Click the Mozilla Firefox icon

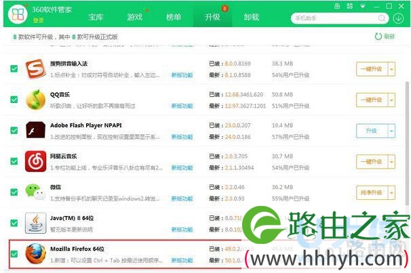[x=36, y=253]
